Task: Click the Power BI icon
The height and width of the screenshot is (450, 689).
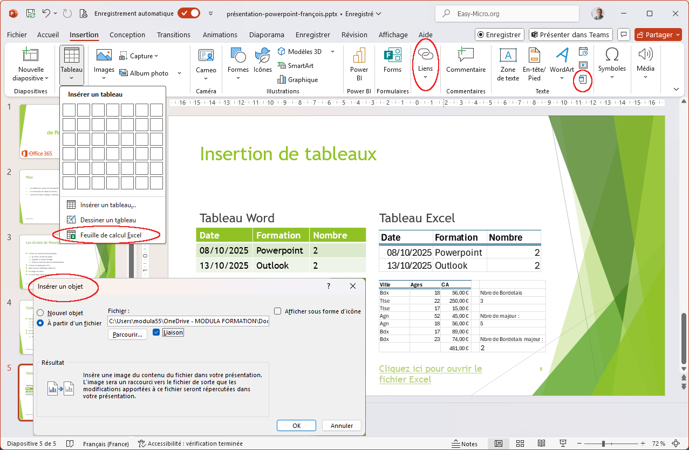Action: pyautogui.click(x=359, y=56)
